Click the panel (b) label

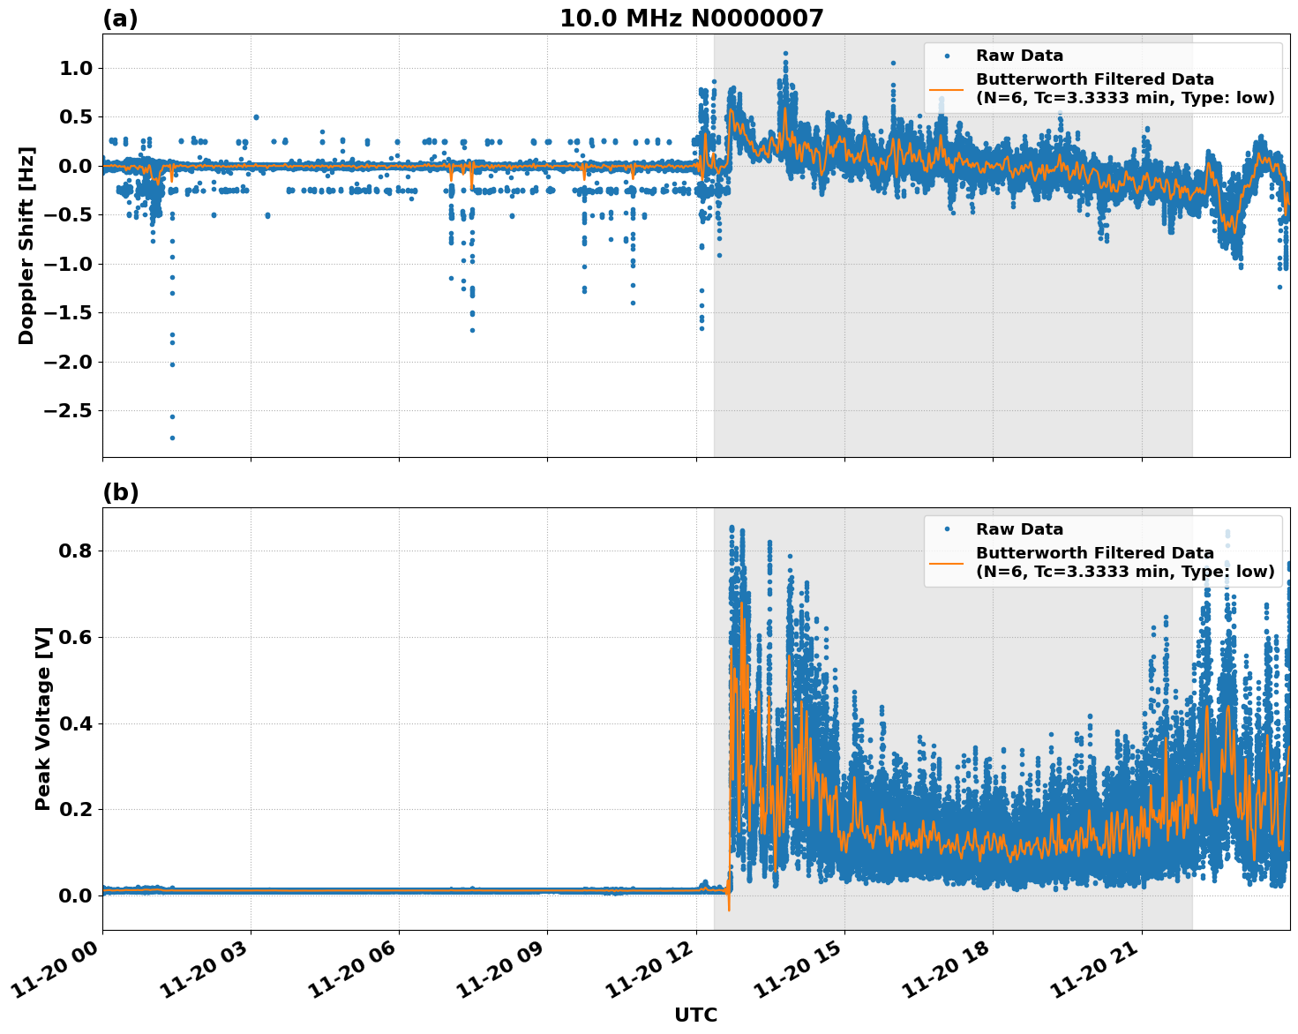click(120, 492)
